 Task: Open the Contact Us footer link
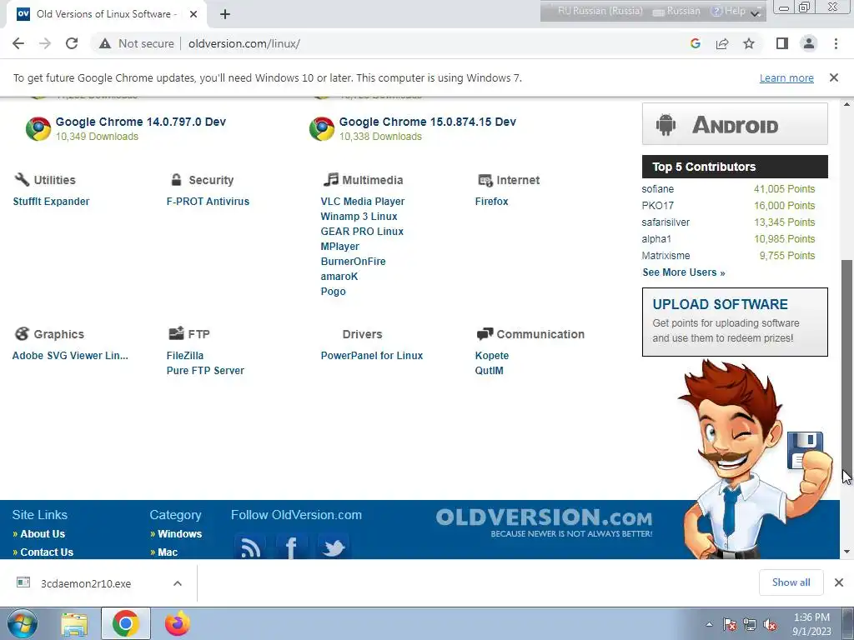[47, 552]
